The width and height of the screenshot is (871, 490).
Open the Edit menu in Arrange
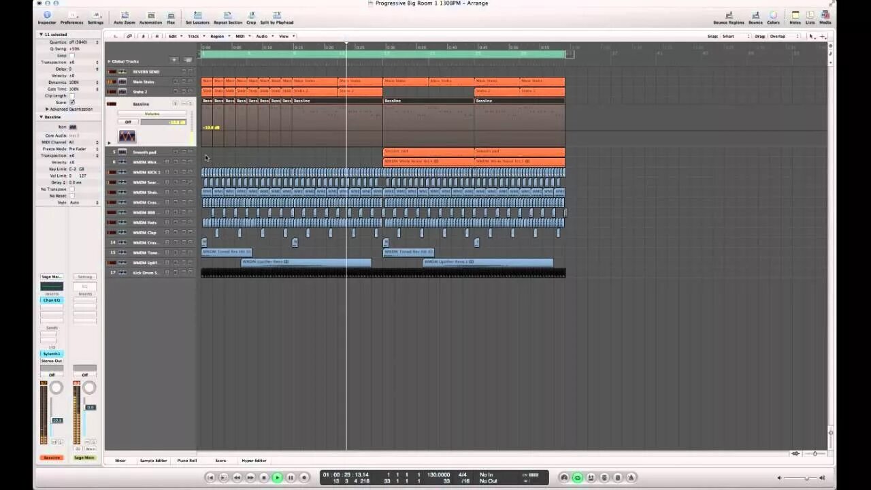point(174,36)
